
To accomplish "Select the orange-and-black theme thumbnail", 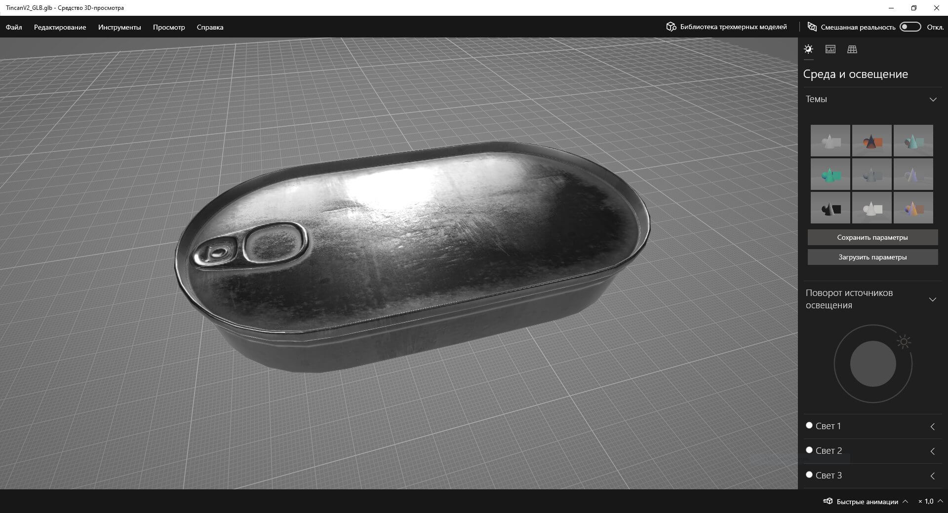I will click(872, 141).
